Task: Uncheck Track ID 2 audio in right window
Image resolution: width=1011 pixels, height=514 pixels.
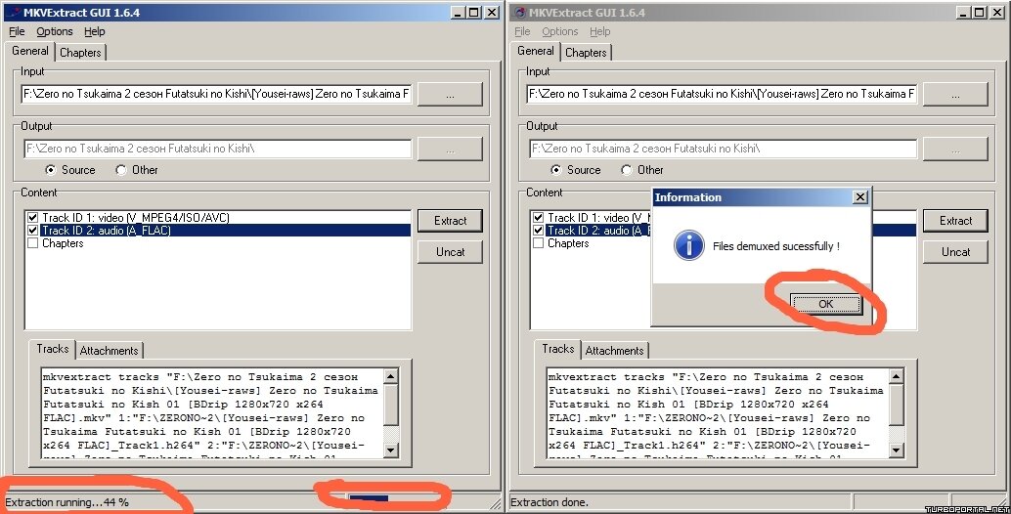Action: (539, 230)
